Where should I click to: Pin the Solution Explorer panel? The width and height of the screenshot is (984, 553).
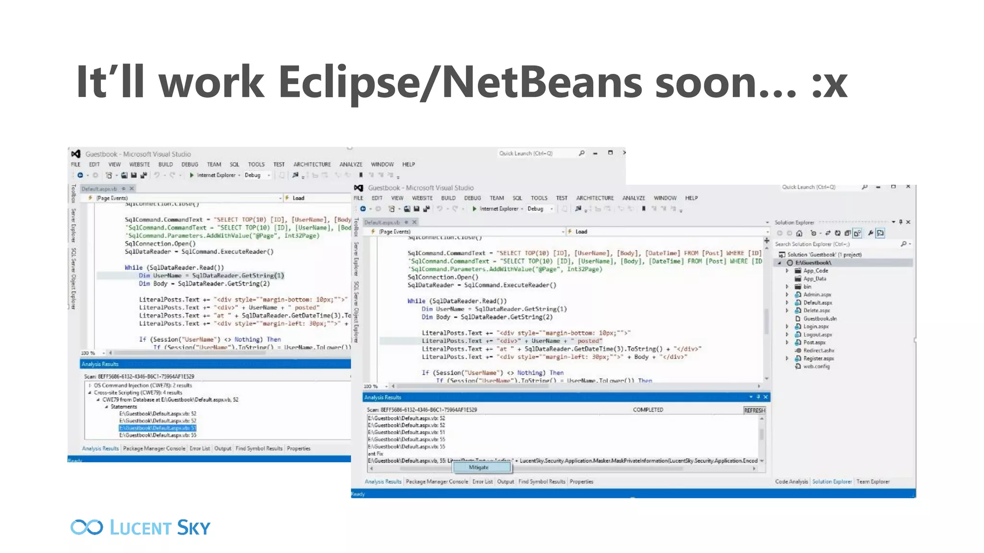tap(901, 222)
